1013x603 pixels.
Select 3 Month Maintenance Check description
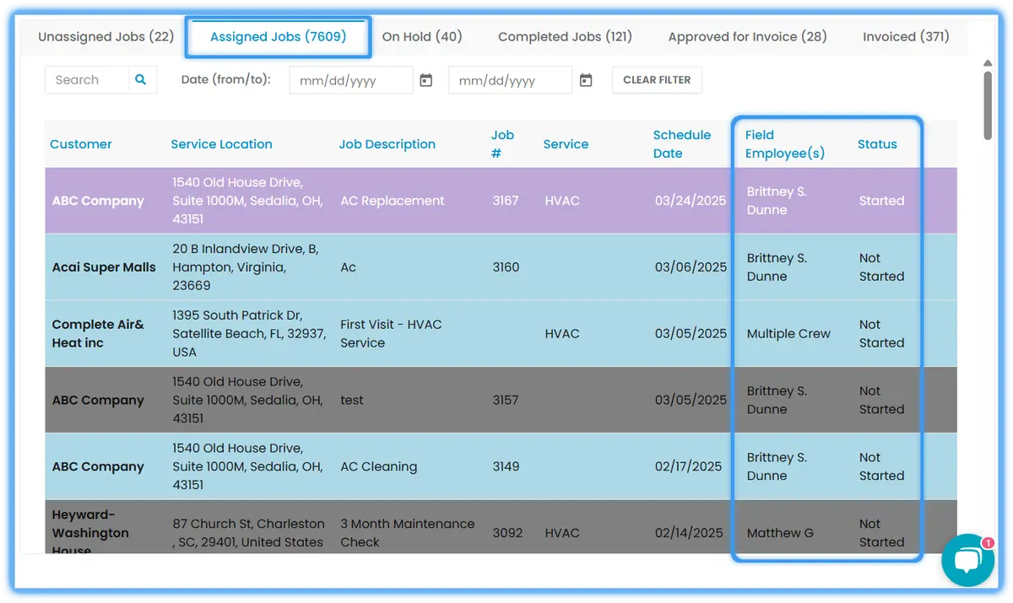tap(408, 533)
